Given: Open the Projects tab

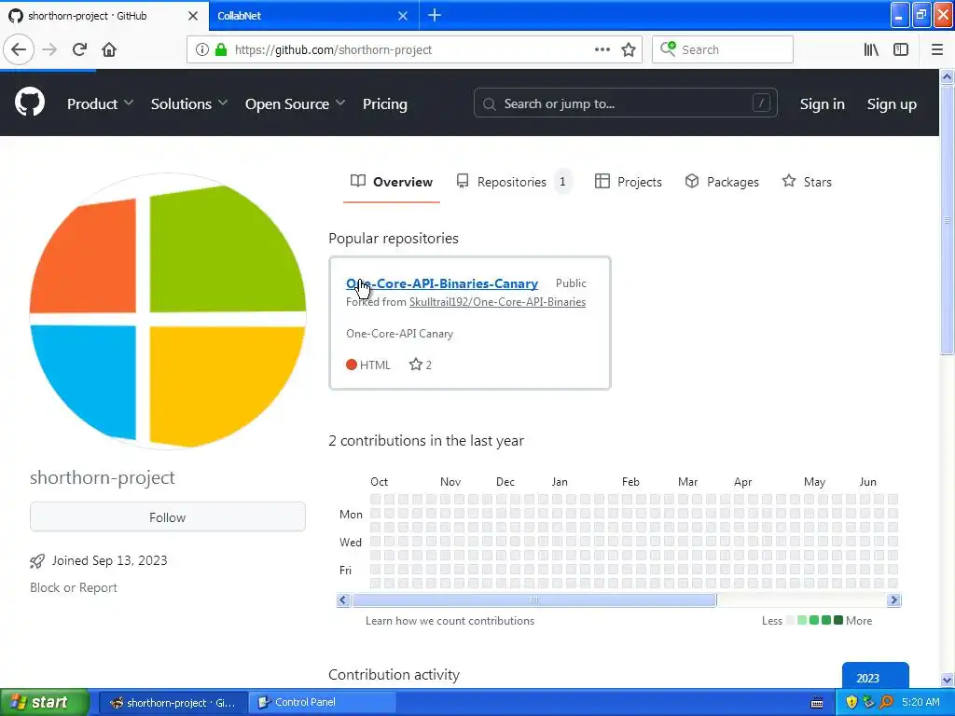Looking at the screenshot, I should click(628, 182).
